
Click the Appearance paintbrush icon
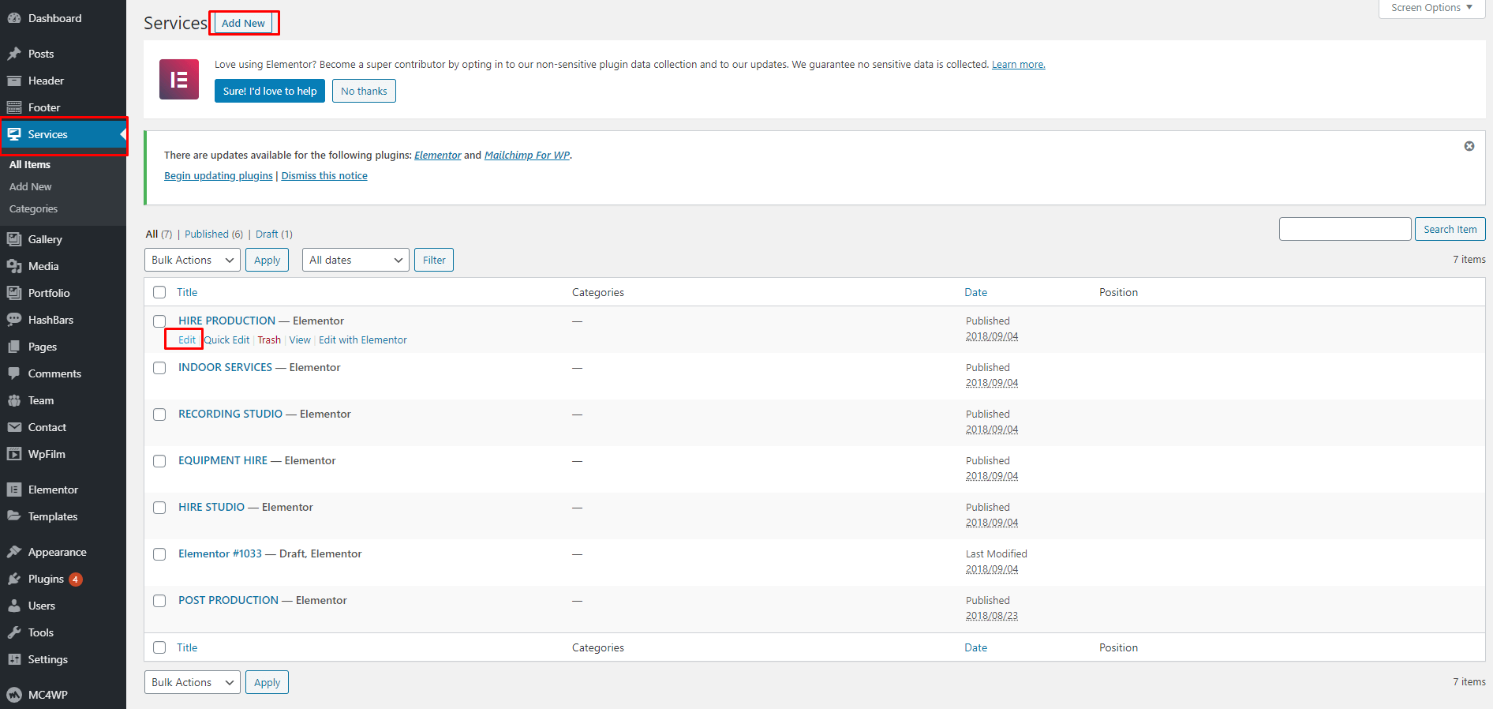pyautogui.click(x=14, y=552)
